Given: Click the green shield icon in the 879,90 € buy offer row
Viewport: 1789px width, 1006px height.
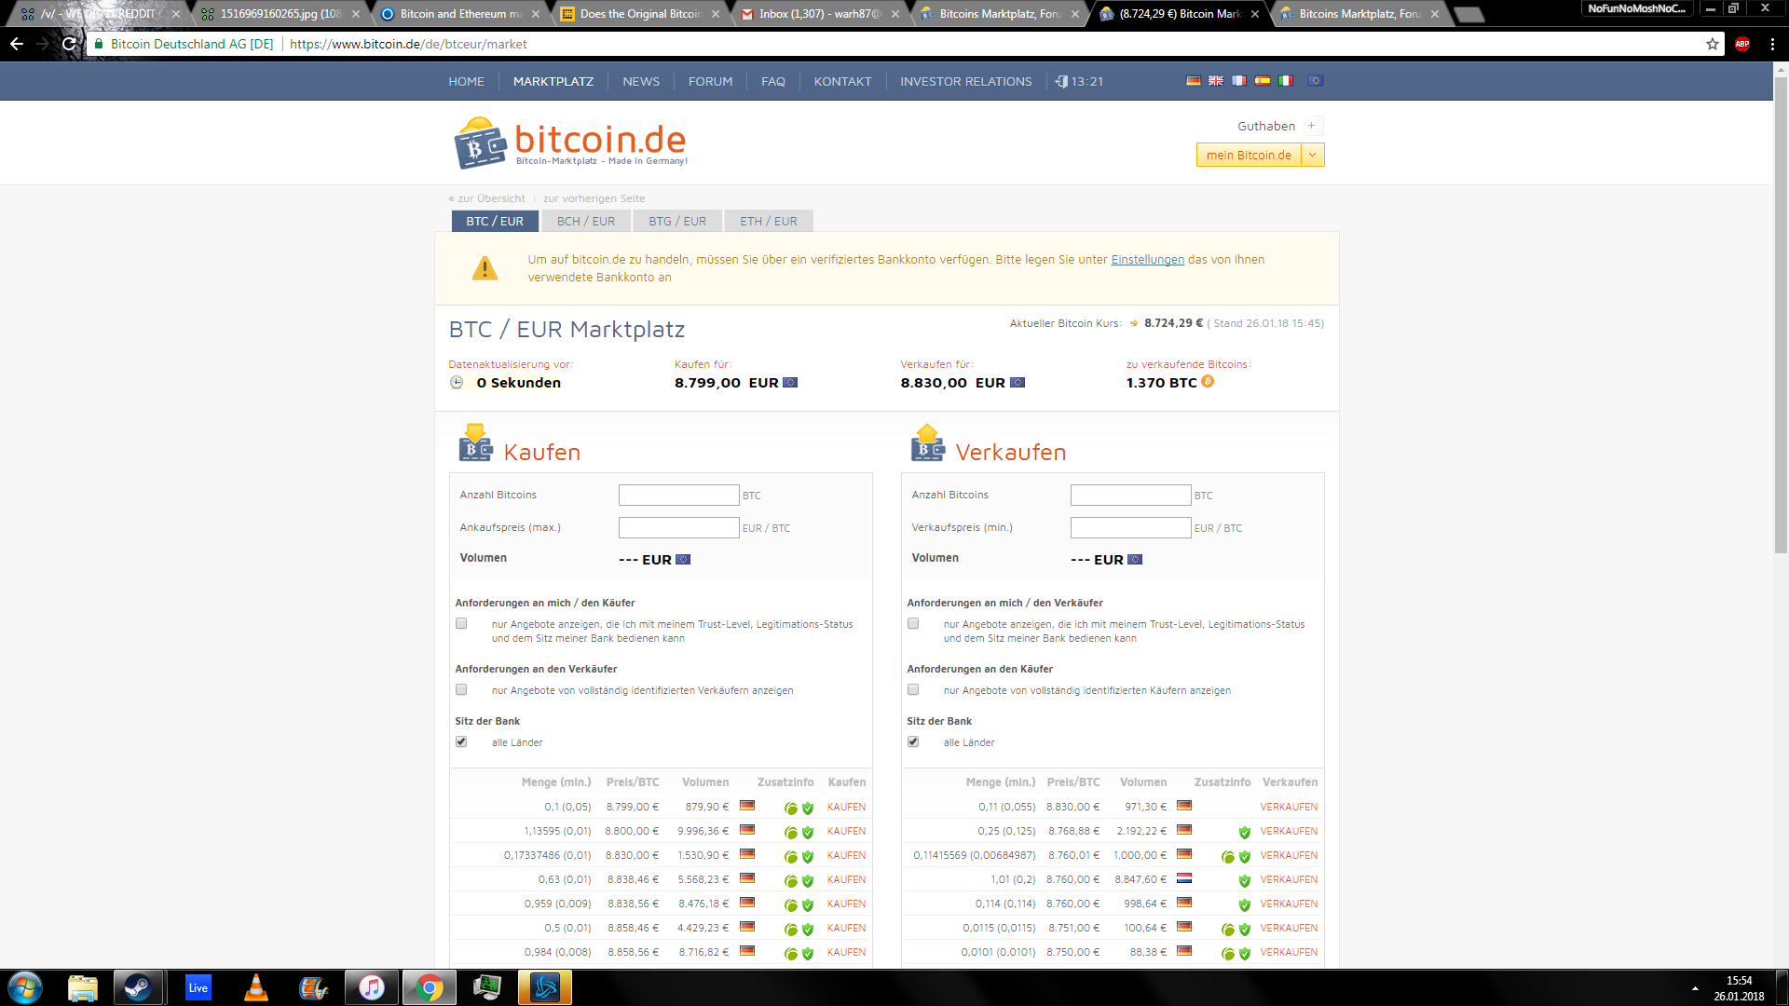Looking at the screenshot, I should coord(808,808).
